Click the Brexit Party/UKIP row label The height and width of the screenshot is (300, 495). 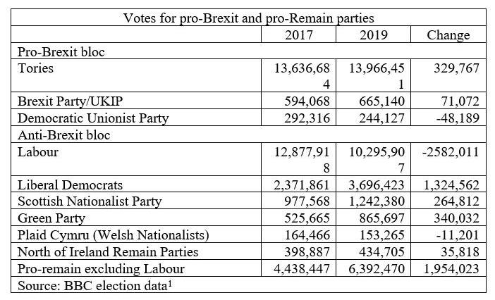coord(70,101)
